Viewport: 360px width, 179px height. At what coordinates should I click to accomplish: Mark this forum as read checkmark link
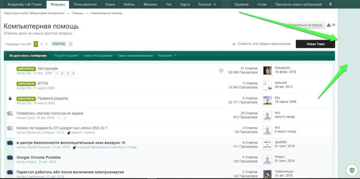pos(261,44)
